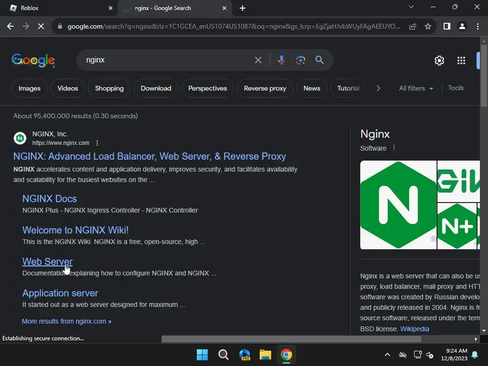Image resolution: width=488 pixels, height=366 pixels.
Task: Open notification bell in taskbar
Action: (475, 355)
